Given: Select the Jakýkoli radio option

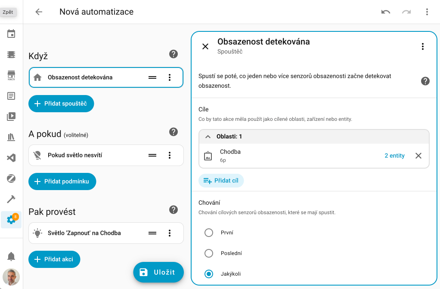Looking at the screenshot, I should click(x=209, y=274).
